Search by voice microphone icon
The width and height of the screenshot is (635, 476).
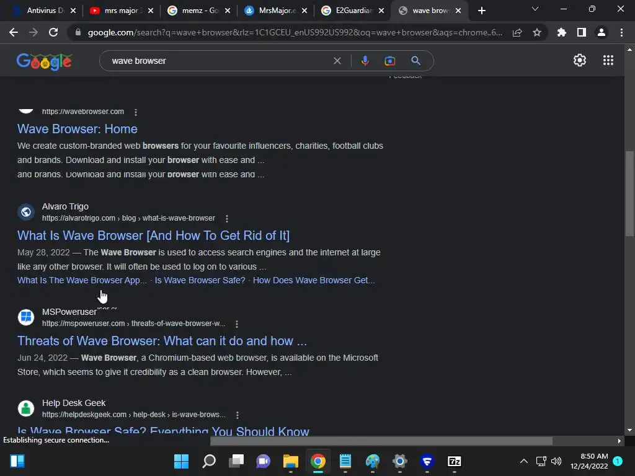tap(365, 61)
